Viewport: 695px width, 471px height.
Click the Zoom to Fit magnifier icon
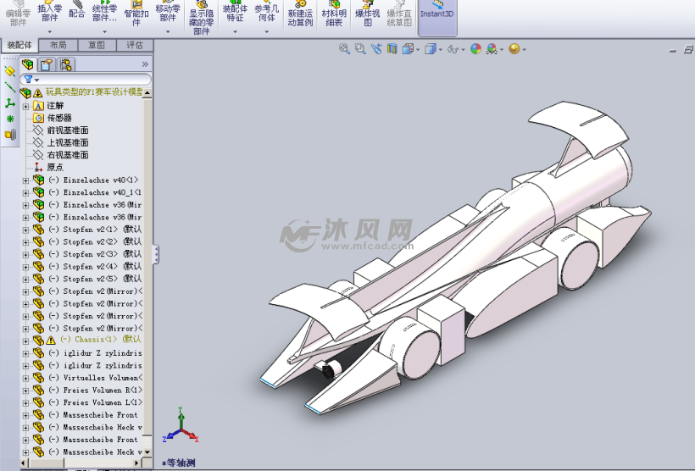pyautogui.click(x=344, y=49)
